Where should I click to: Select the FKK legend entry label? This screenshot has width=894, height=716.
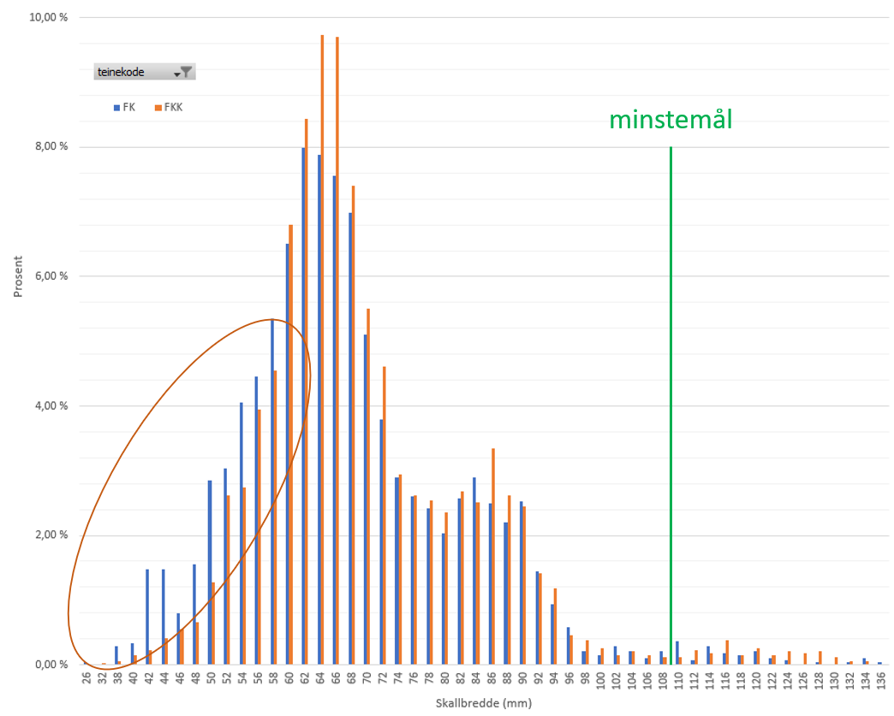tap(173, 108)
